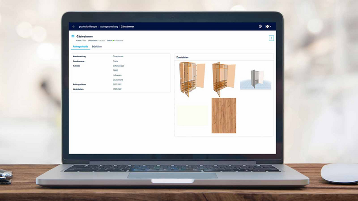Click the HC logo in the header
The image size is (358, 201).
pyautogui.click(x=267, y=27)
